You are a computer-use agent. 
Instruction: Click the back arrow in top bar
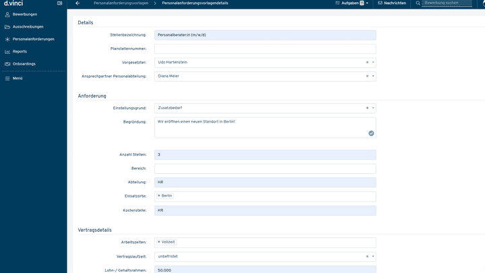(x=77, y=3)
